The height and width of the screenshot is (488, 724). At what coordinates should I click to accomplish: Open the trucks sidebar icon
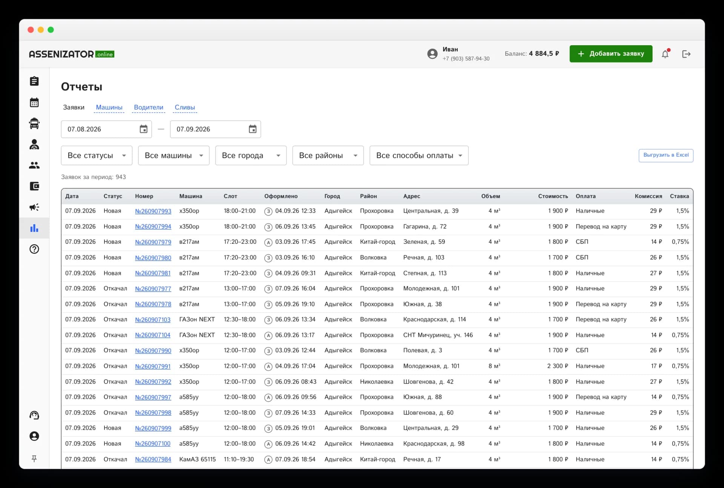pyautogui.click(x=34, y=123)
